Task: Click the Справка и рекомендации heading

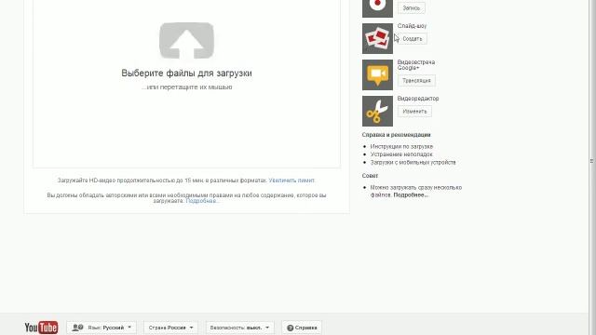Action: [396, 135]
